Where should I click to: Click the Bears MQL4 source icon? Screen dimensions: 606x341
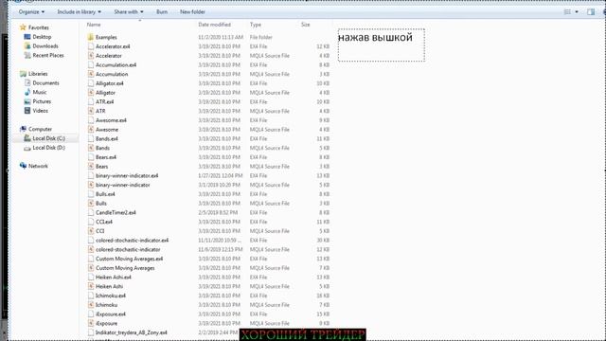(91, 167)
